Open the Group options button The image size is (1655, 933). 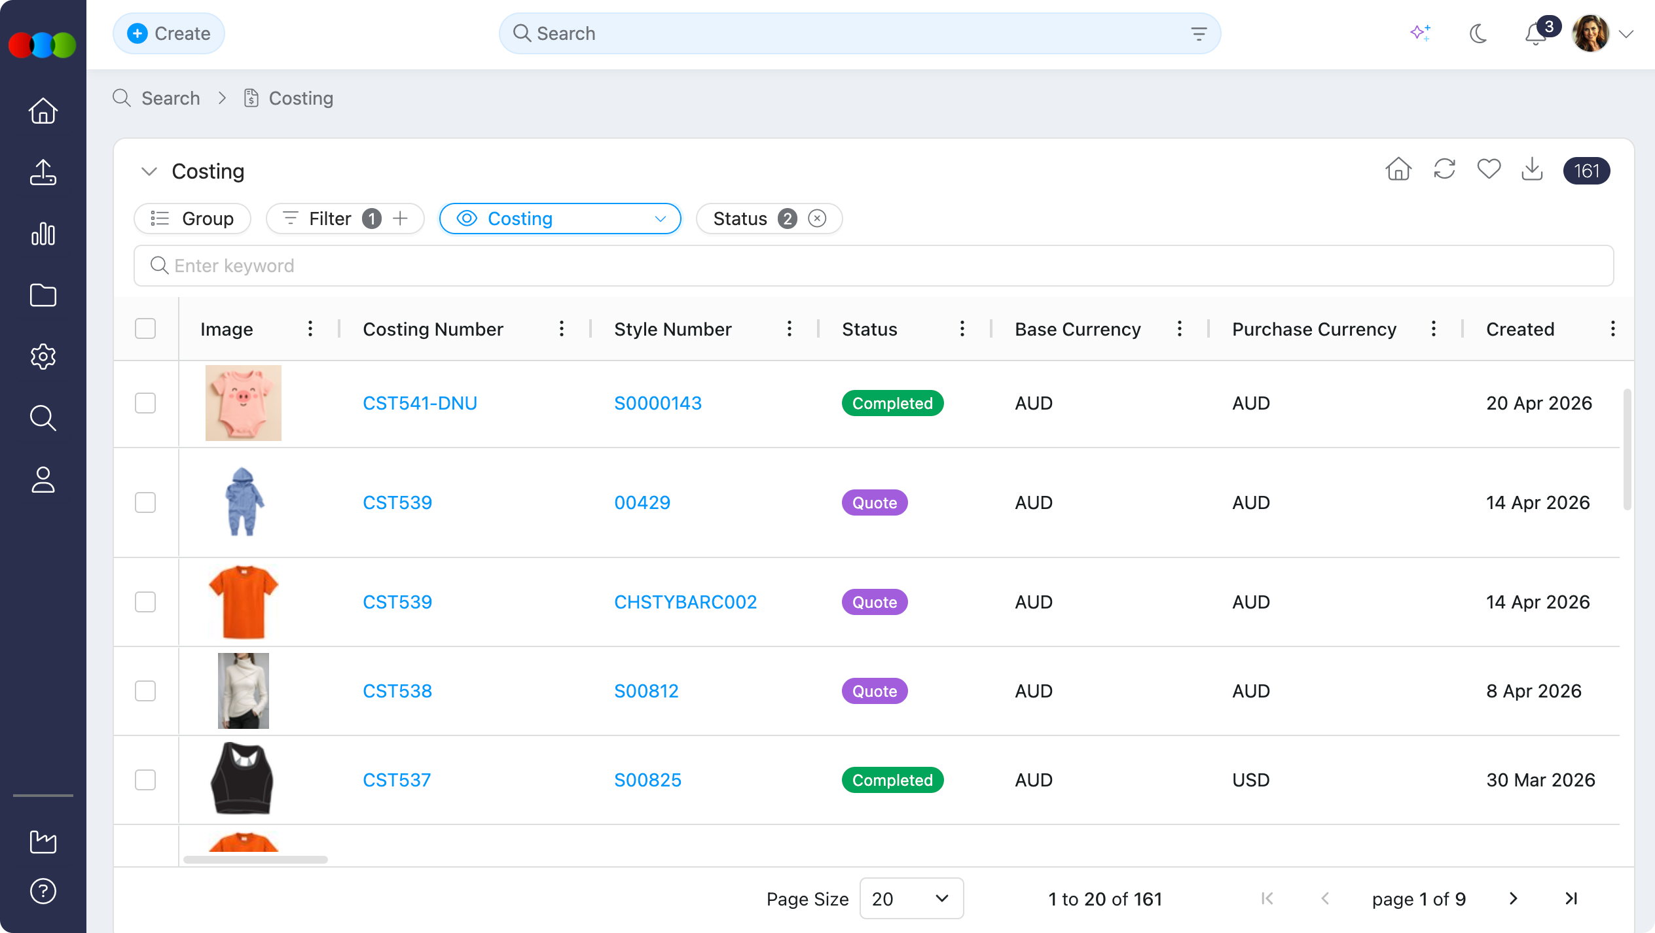(192, 219)
